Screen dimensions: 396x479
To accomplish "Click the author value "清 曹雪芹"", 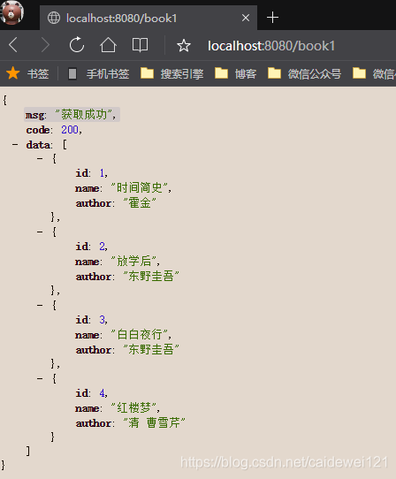I will click(x=154, y=422).
